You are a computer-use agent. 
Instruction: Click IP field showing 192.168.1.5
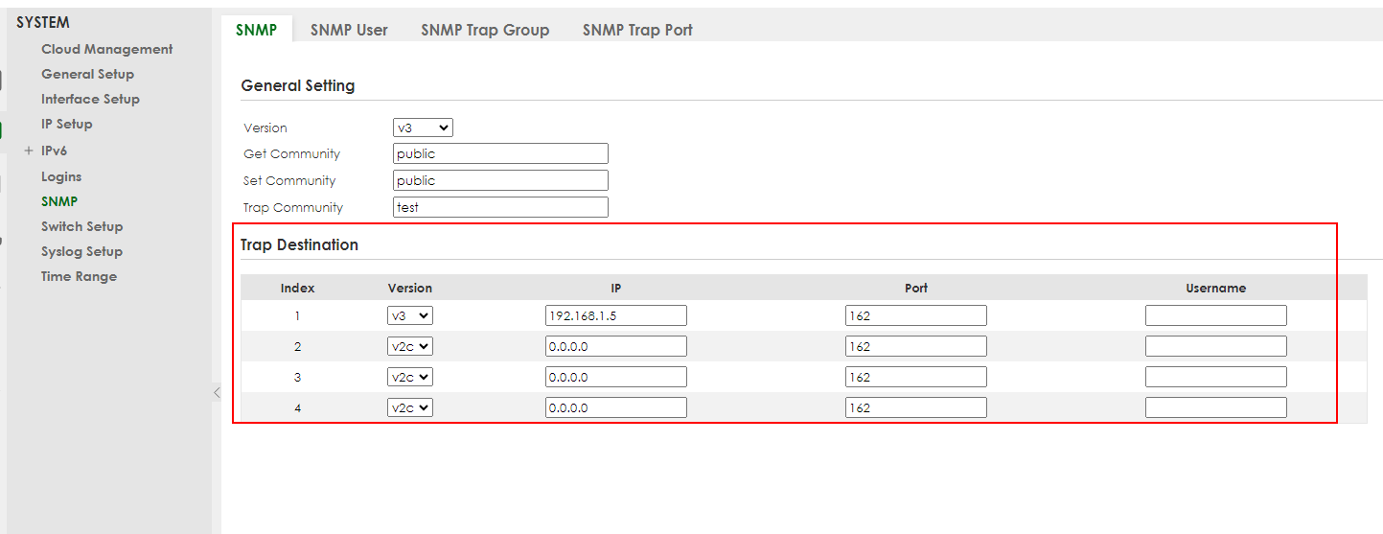(615, 315)
